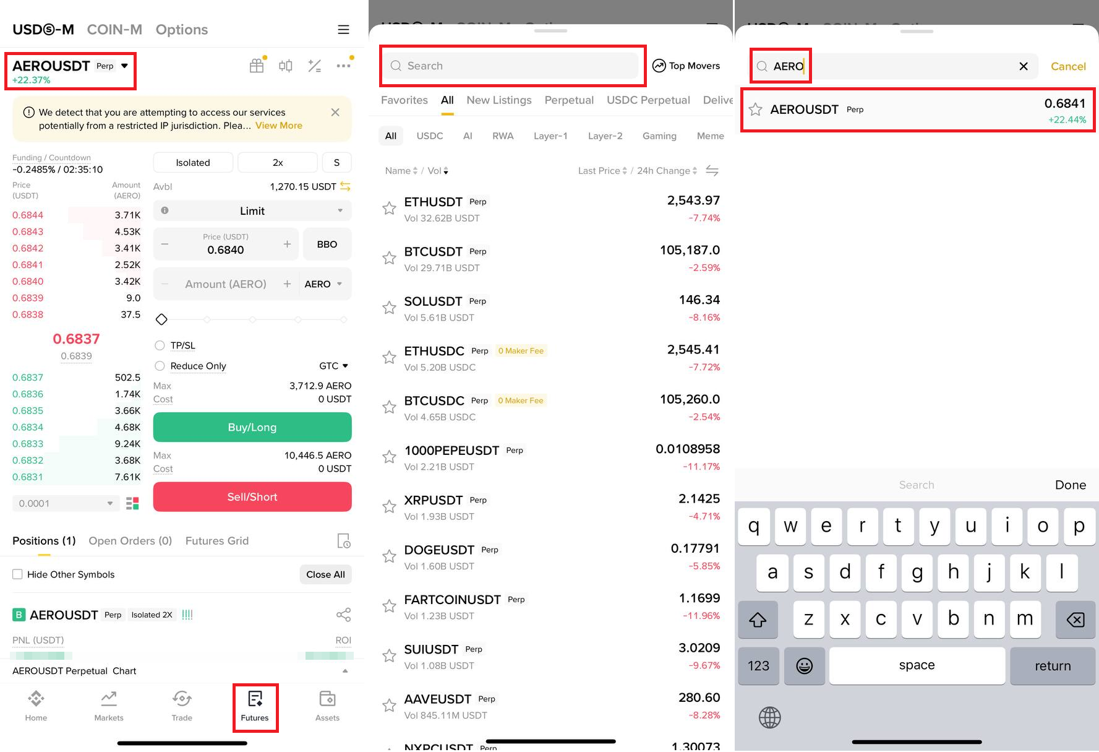Screen dimensions: 1099x752
Task: Change the order book layout icon
Action: point(132,503)
